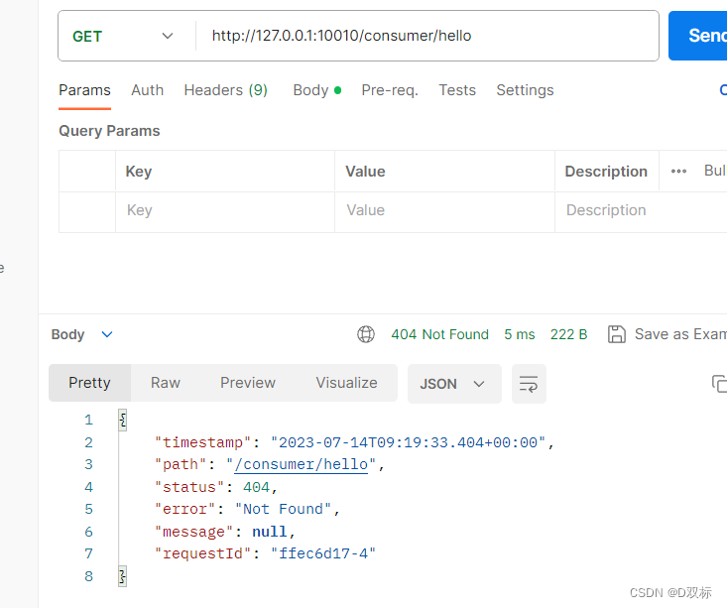Screen dimensions: 727x608
Task: Click the Description column header
Action: click(606, 172)
